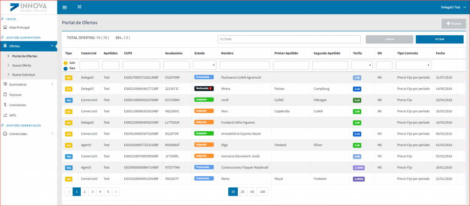Open SIPS chart icon in sidebar

pyautogui.click(x=5, y=115)
